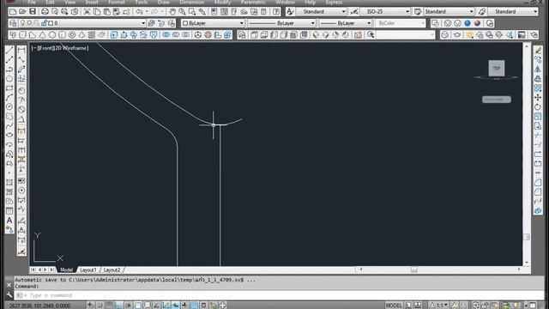Toggle Snap Mode in the status bar
This screenshot has width=549, height=309.
click(x=100, y=306)
